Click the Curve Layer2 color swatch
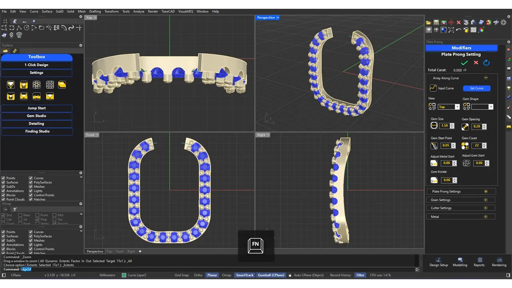Screen dimensions: 512x288 pyautogui.click(x=124, y=275)
